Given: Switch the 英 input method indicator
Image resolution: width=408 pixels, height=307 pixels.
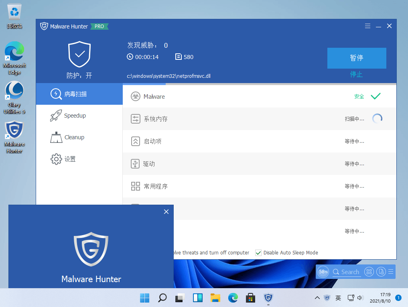Looking at the screenshot, I should tap(338, 298).
